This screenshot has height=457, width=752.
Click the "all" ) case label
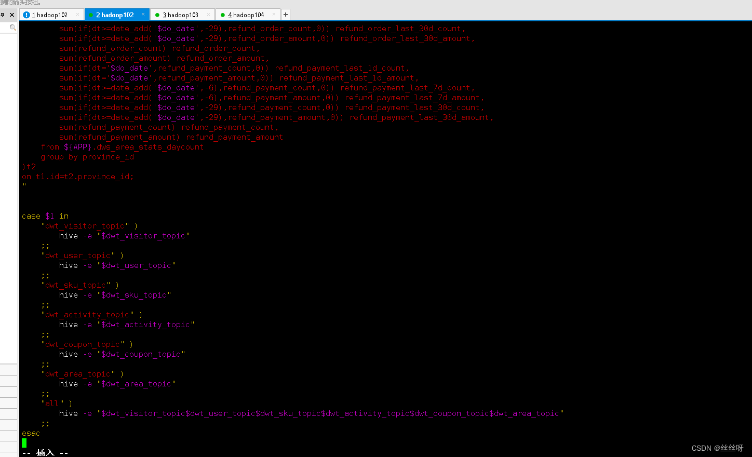(57, 404)
